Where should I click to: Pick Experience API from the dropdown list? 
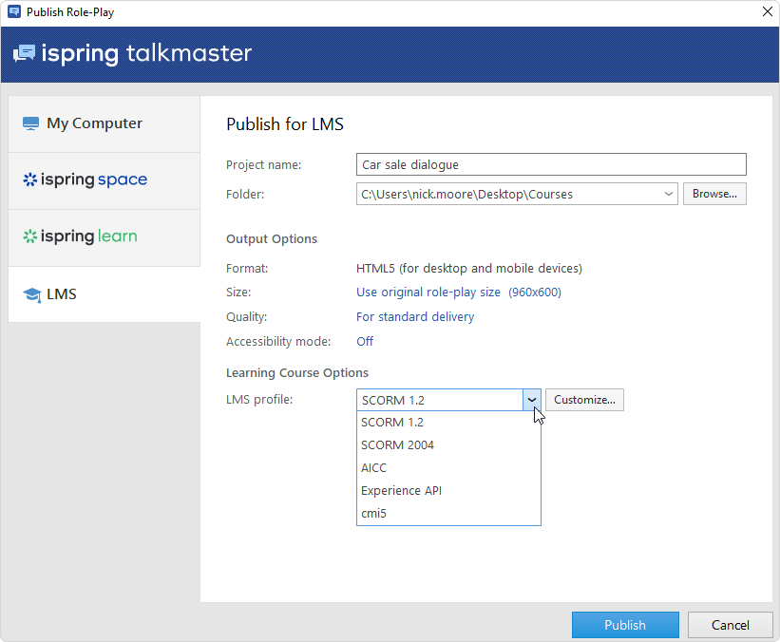(401, 491)
